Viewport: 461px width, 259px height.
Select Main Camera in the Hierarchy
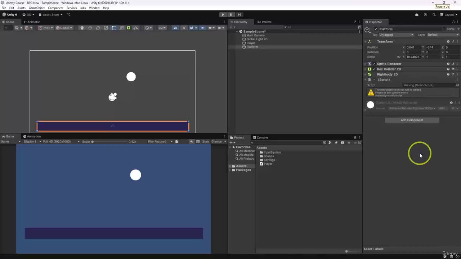(x=255, y=36)
